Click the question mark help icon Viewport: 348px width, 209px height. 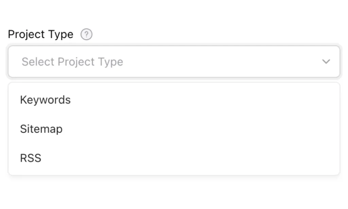click(86, 34)
